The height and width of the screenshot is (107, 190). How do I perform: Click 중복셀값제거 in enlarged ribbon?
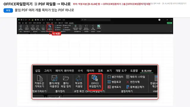tap(135, 87)
